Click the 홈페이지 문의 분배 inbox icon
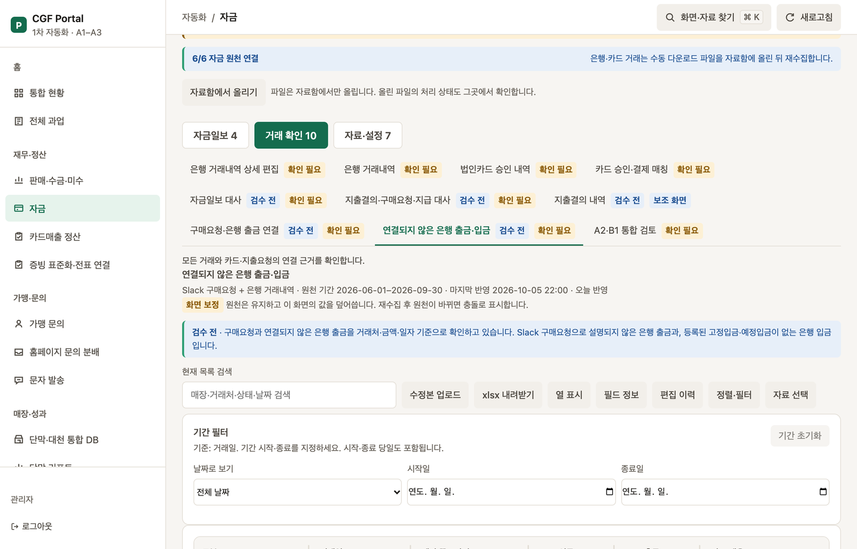Screen dimensions: 857x549 click(x=18, y=352)
